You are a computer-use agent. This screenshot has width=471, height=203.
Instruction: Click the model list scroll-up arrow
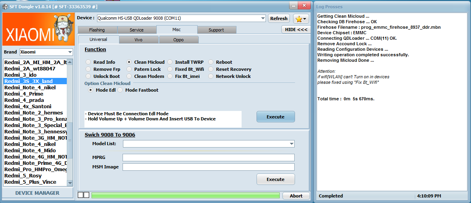70,62
